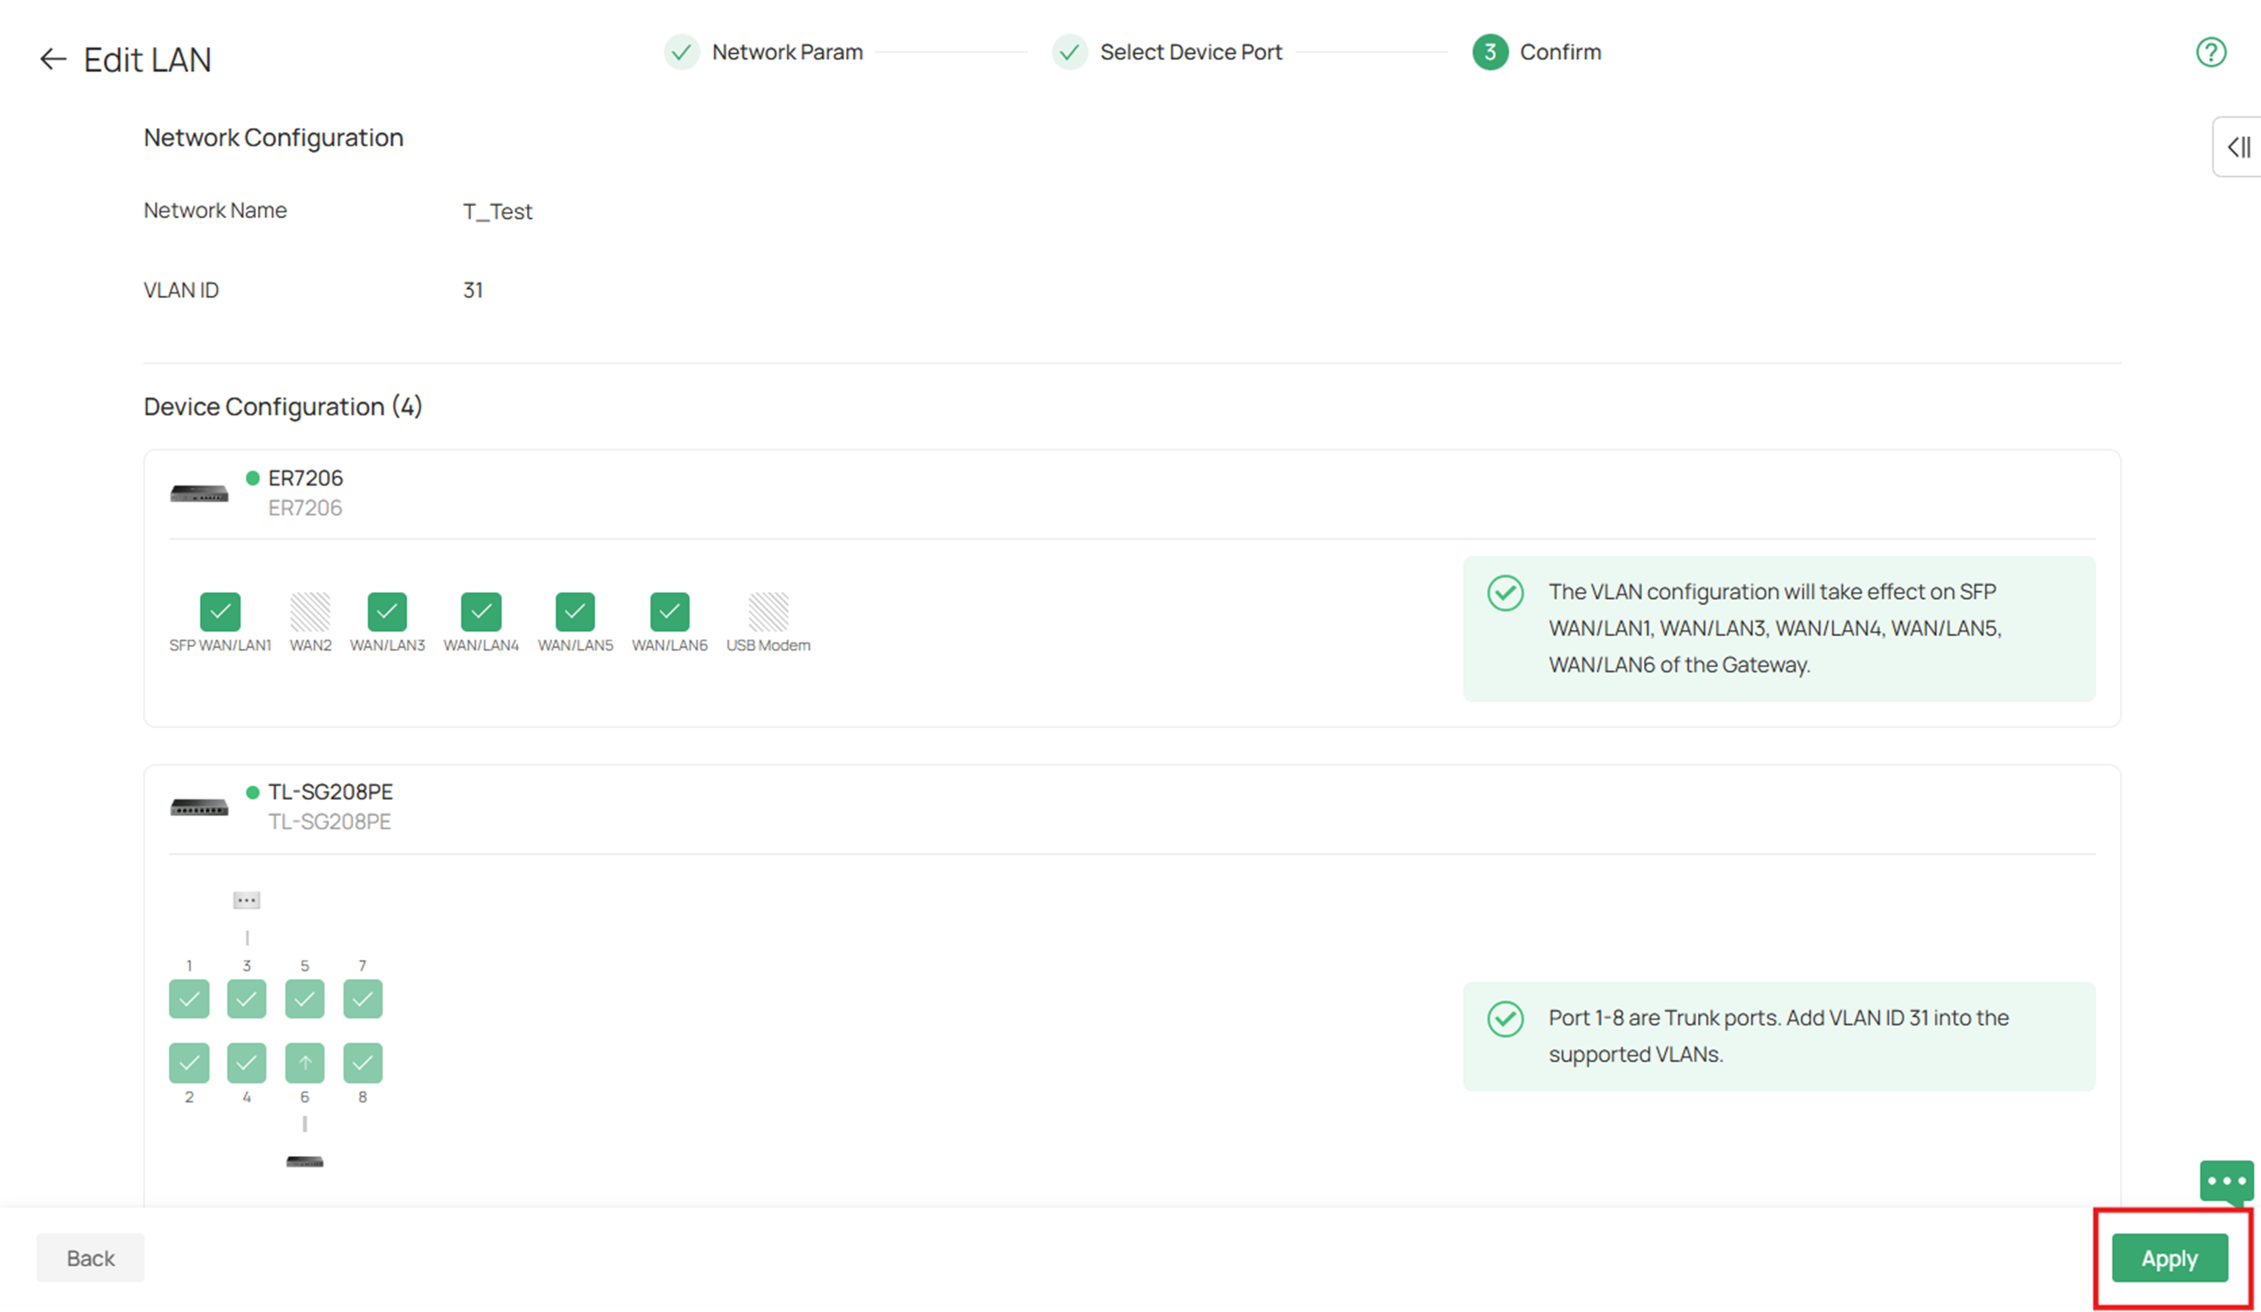Screen dimensions: 2261x1312
Task: Open the green chat support bubble
Action: tap(2226, 1182)
